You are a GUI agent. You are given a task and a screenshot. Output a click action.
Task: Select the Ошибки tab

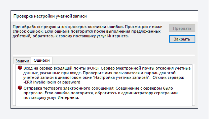42,60
